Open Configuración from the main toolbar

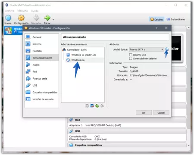click(x=21, y=19)
